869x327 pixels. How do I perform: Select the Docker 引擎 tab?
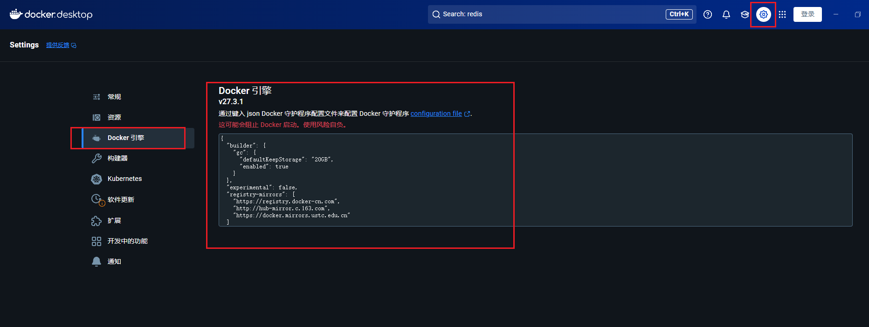tap(138, 138)
